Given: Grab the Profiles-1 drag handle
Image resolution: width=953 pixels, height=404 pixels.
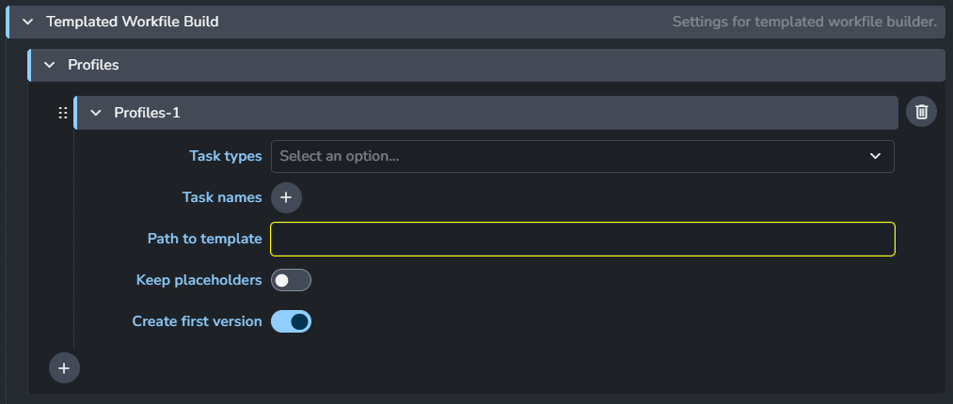Looking at the screenshot, I should (x=63, y=113).
